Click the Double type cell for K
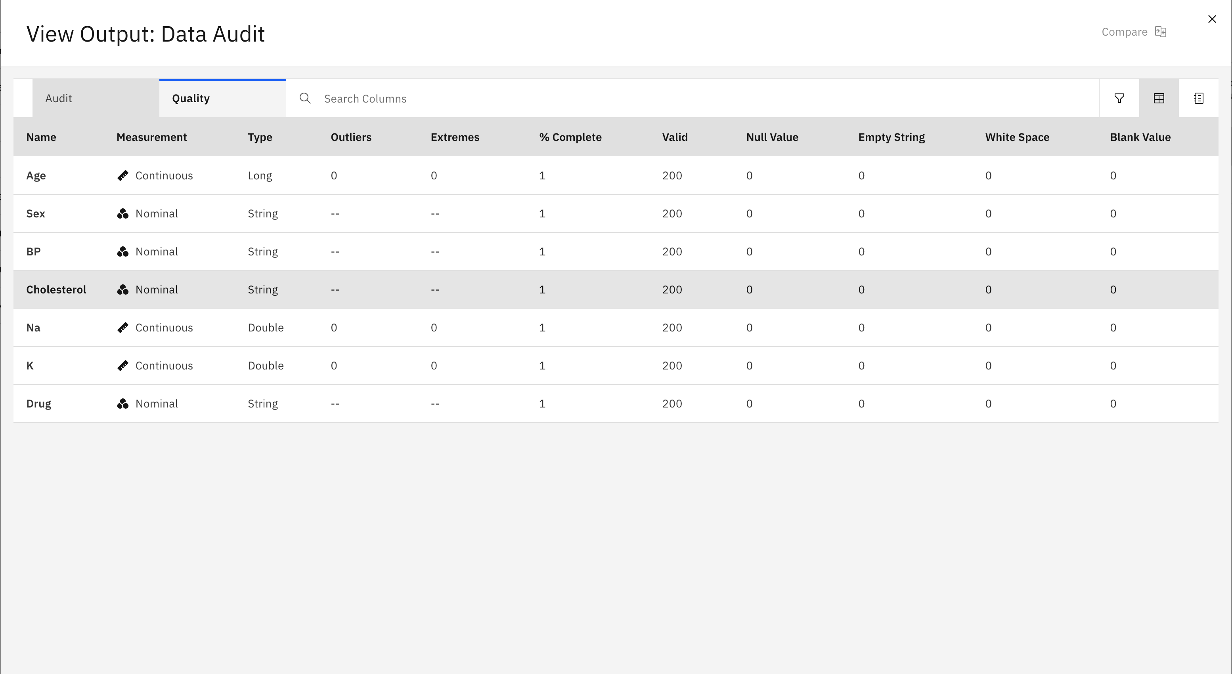 [266, 366]
